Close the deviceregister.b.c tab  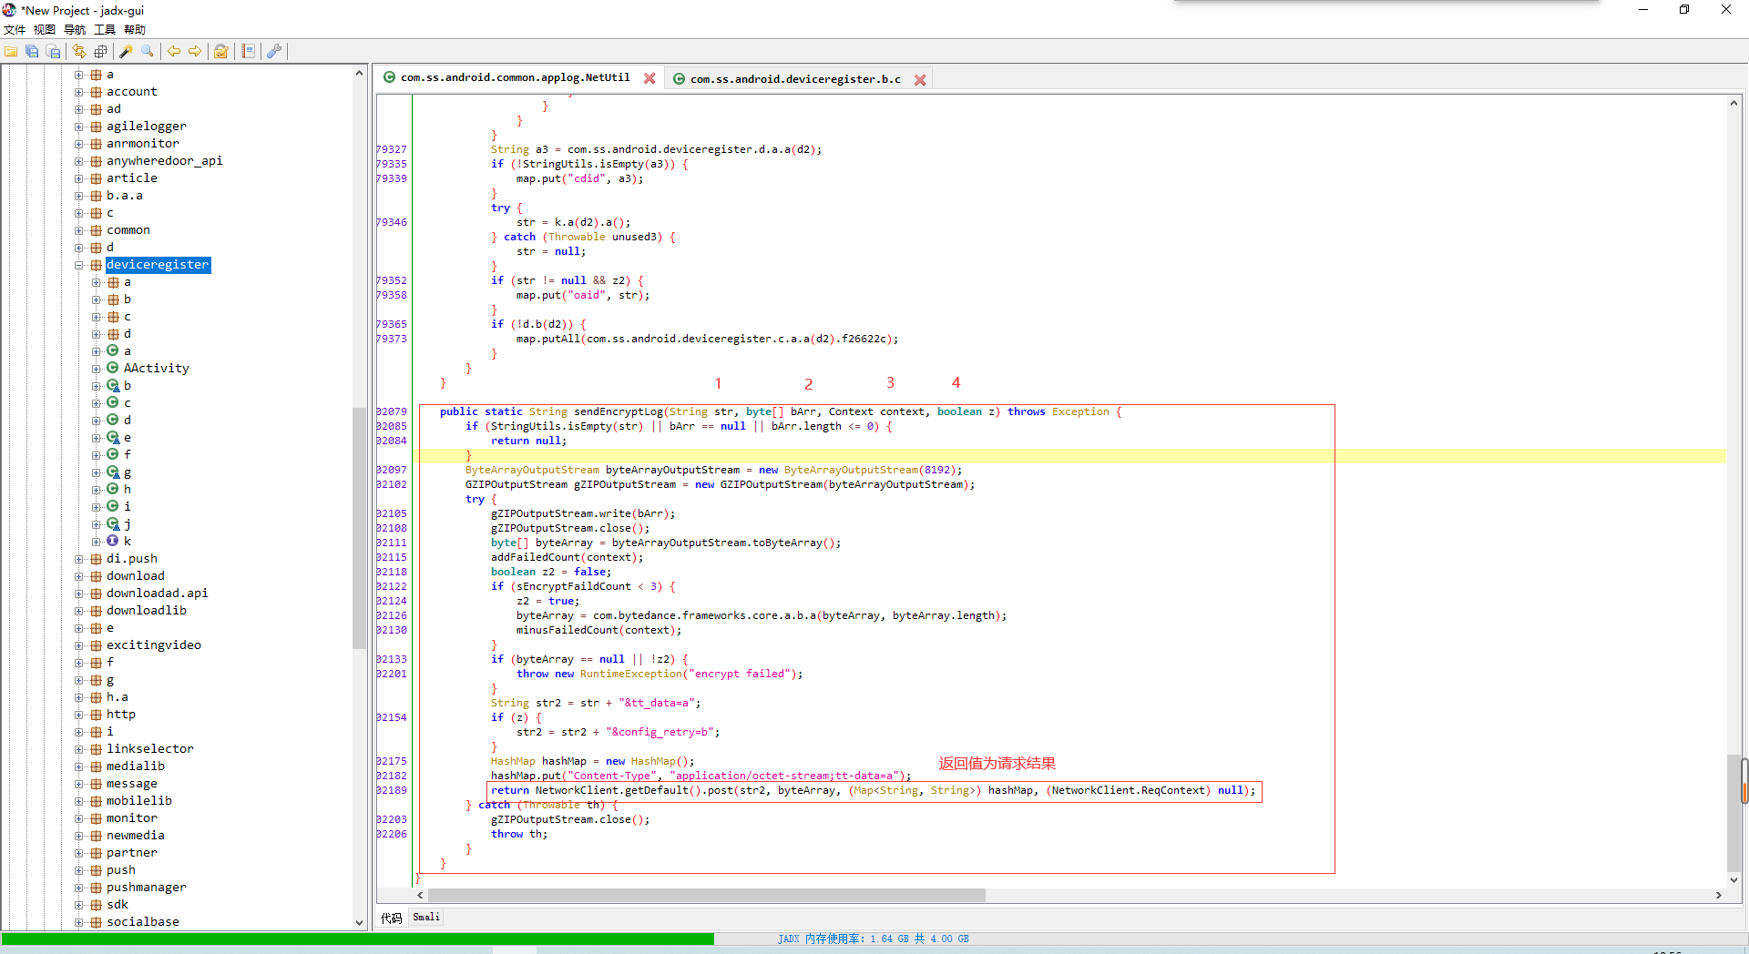tap(920, 80)
